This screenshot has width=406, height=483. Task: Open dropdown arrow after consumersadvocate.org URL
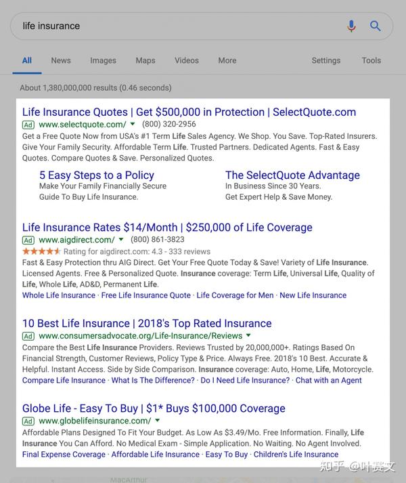click(x=249, y=335)
